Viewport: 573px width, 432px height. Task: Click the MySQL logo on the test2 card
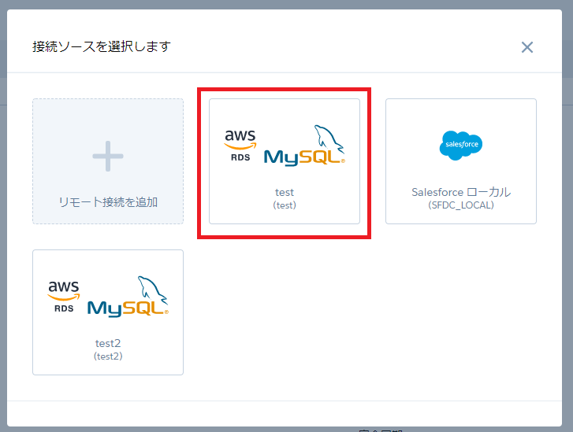(128, 297)
